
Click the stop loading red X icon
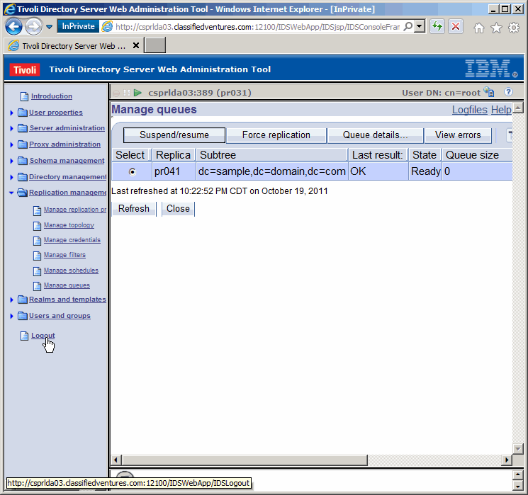tap(456, 26)
